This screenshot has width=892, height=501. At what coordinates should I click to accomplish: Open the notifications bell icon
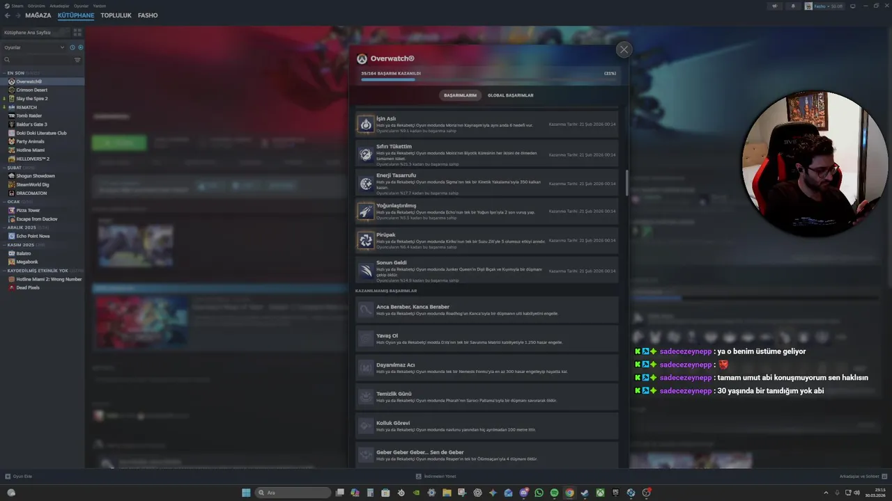pyautogui.click(x=793, y=6)
